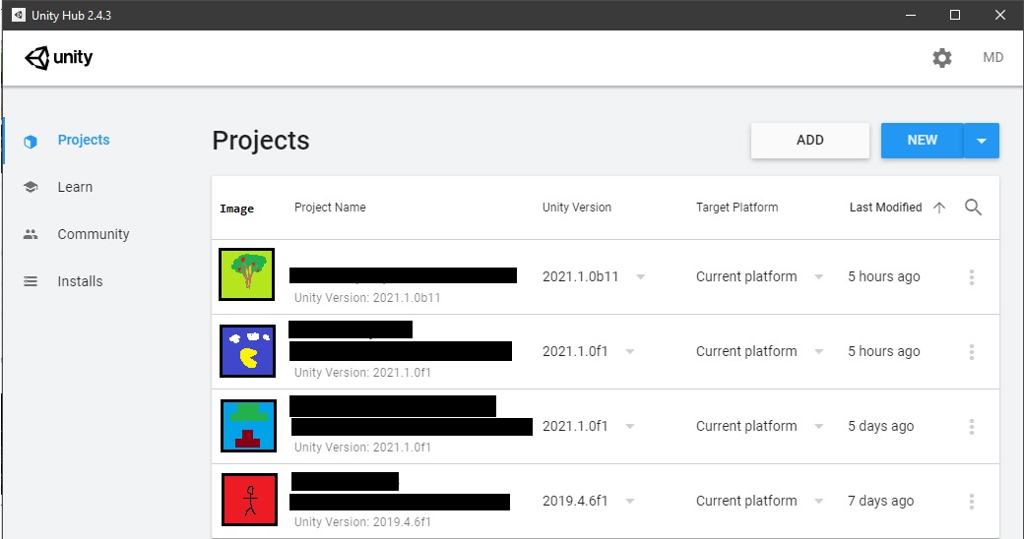The width and height of the screenshot is (1024, 539).
Task: Click the ADD project button
Action: point(809,141)
